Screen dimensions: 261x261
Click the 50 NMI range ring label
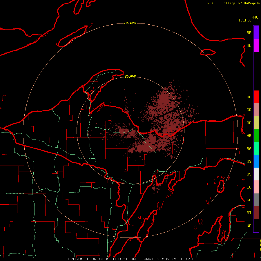click(x=130, y=77)
